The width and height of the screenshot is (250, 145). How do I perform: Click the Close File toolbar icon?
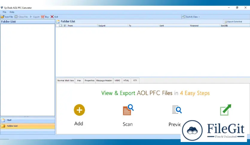coord(16,16)
